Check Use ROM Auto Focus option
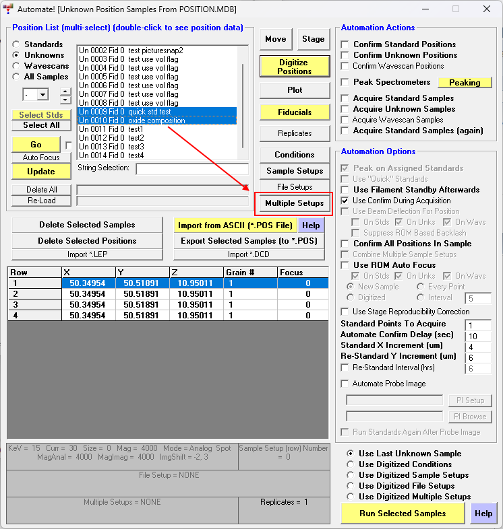 click(346, 265)
